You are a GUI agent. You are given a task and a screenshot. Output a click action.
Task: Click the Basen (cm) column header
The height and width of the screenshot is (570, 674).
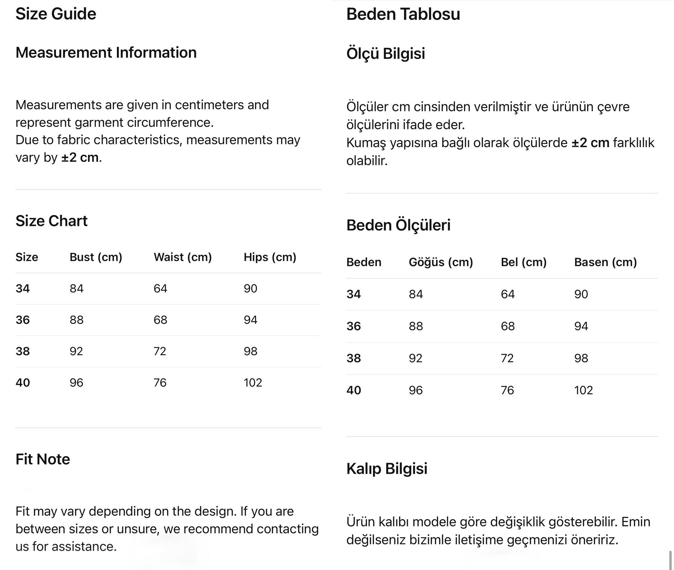[x=605, y=262]
